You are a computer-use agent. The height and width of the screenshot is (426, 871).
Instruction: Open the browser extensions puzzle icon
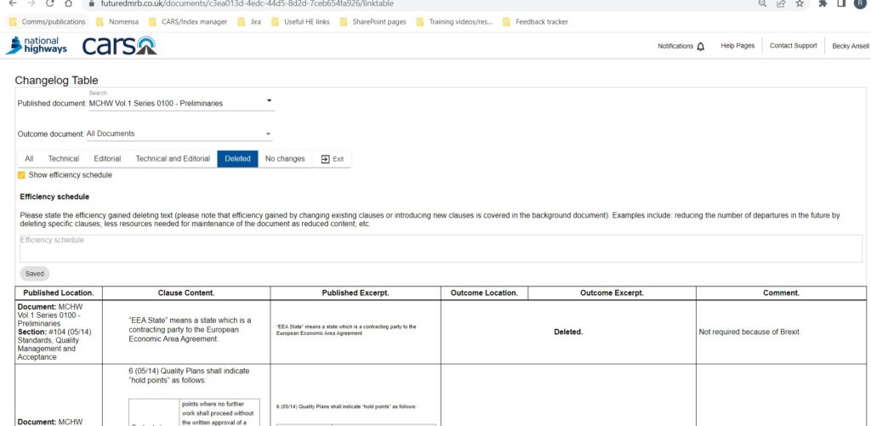(x=823, y=4)
